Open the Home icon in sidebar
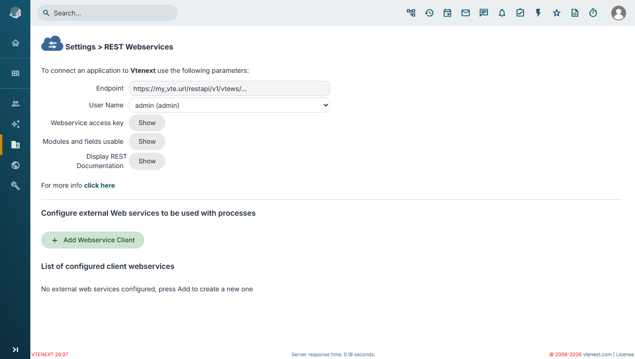The image size is (635, 359). point(15,43)
